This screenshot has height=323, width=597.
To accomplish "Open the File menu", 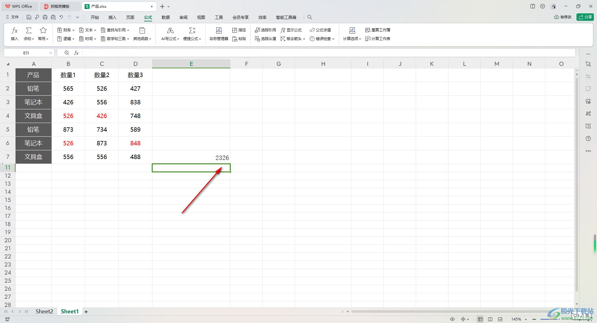I will tap(12, 17).
